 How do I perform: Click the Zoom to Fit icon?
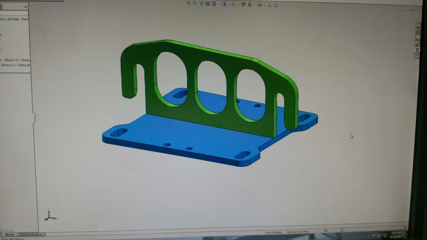[x=188, y=3]
